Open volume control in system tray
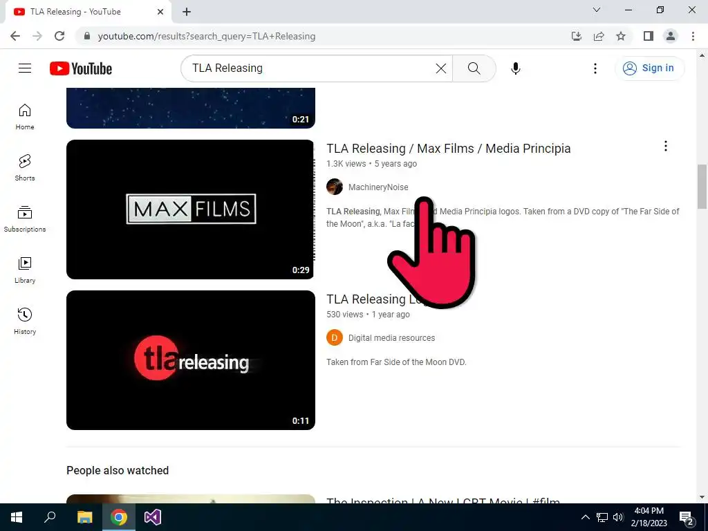The image size is (708, 531). tap(618, 517)
